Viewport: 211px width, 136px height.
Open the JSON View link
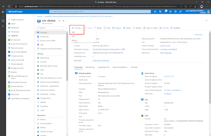tap(198, 35)
